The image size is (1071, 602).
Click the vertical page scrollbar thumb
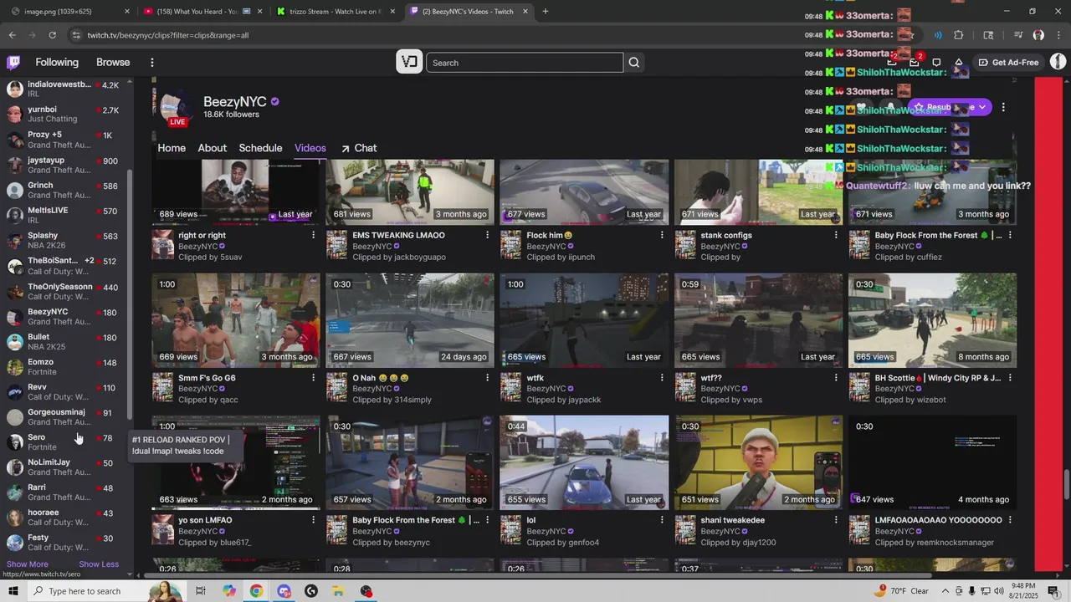[1066, 483]
